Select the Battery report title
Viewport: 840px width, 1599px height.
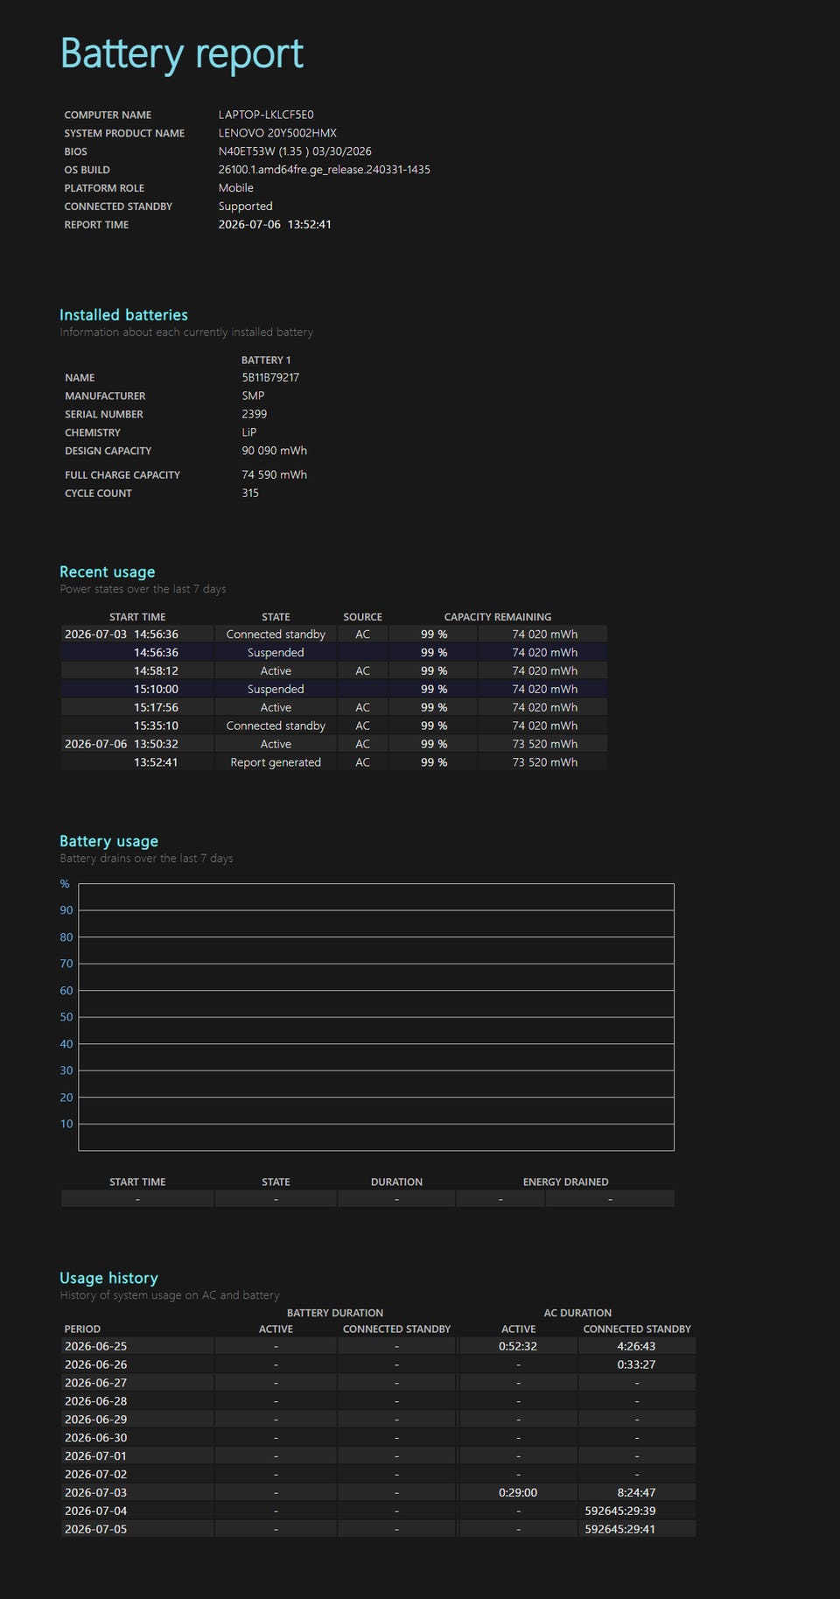pyautogui.click(x=182, y=54)
